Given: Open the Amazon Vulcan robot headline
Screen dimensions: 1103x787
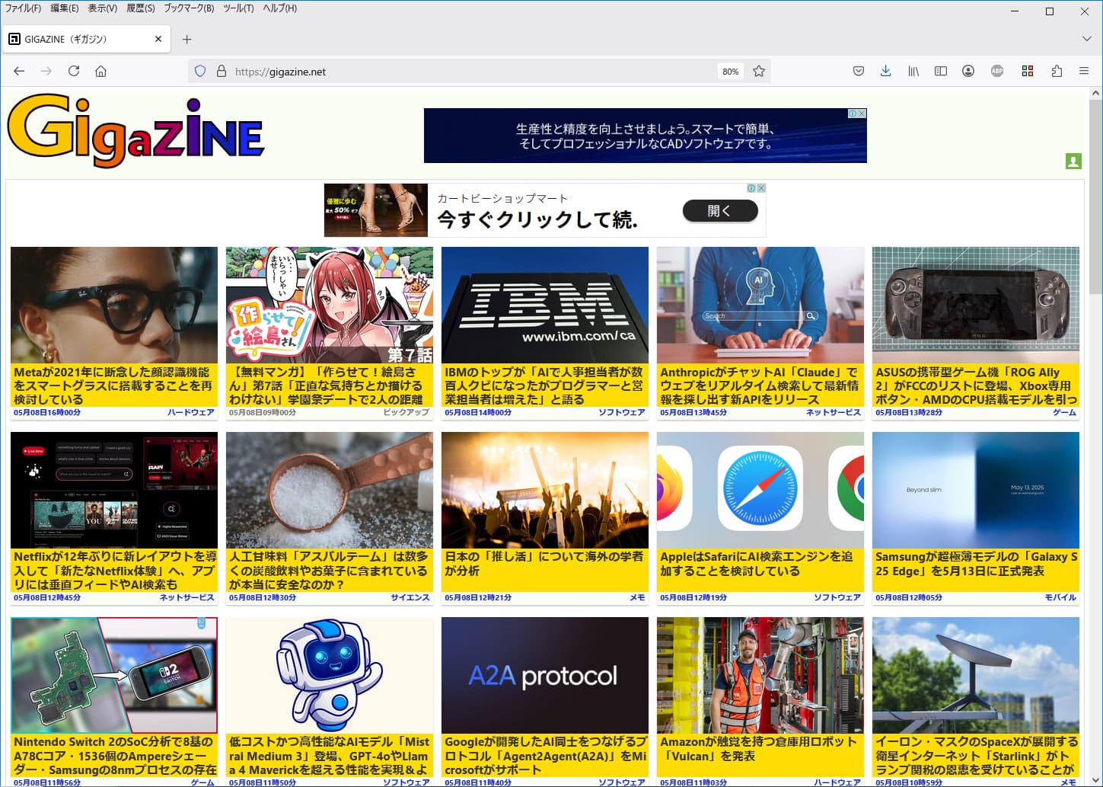Looking at the screenshot, I should [x=758, y=749].
